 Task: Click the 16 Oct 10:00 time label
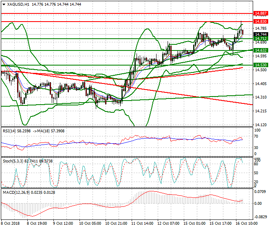(x=247, y=224)
